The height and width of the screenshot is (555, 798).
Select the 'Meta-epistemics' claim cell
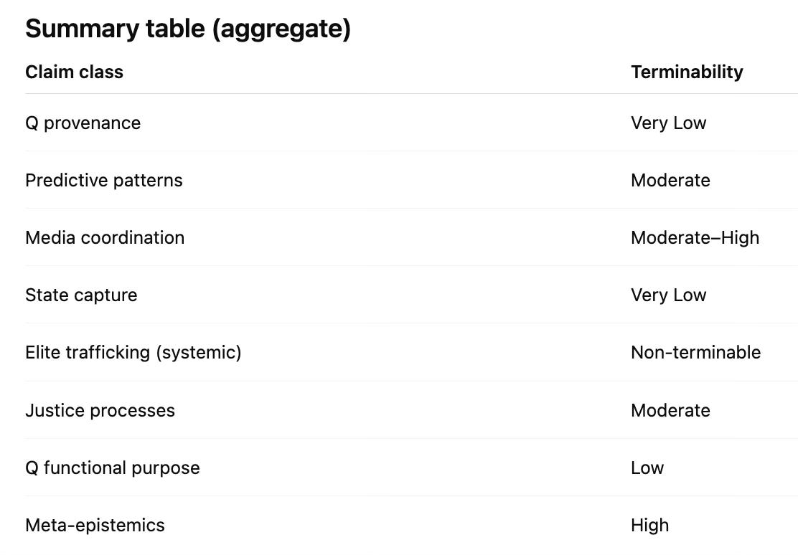[95, 525]
